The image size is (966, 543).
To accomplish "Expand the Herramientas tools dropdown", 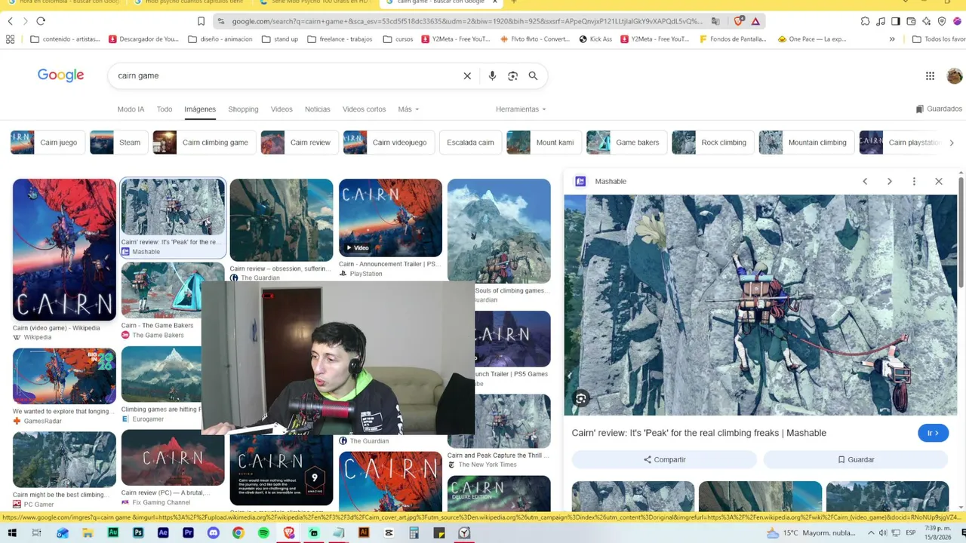I will click(x=521, y=109).
